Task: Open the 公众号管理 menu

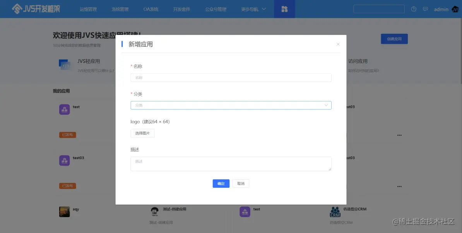Action: 216,9
